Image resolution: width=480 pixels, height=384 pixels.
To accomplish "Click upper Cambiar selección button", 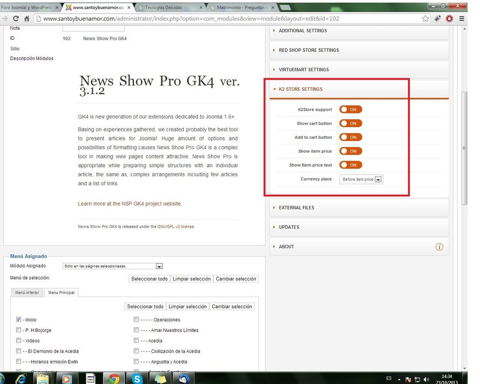I will point(236,279).
